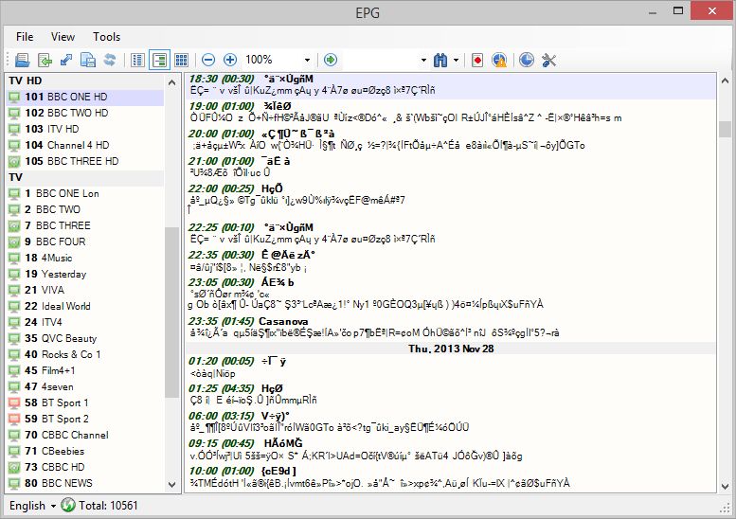Open the 100% zoom level dropdown

coord(306,60)
